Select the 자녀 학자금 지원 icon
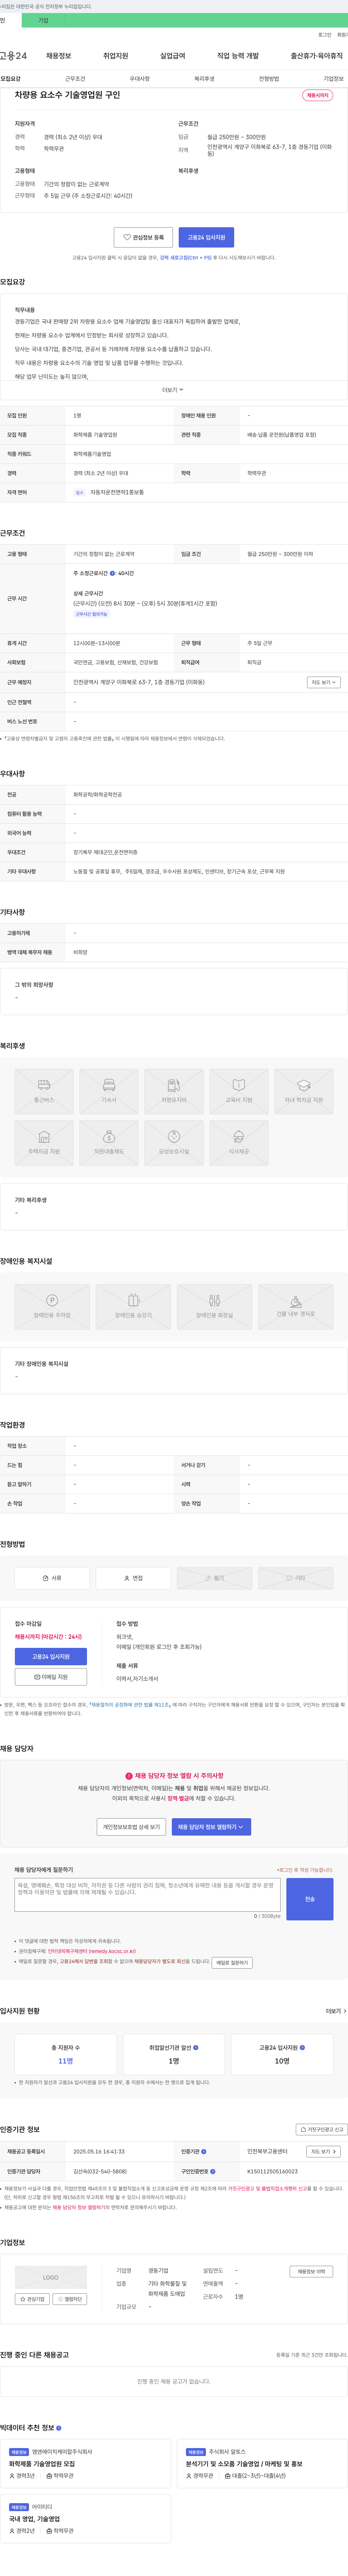 [x=304, y=1091]
